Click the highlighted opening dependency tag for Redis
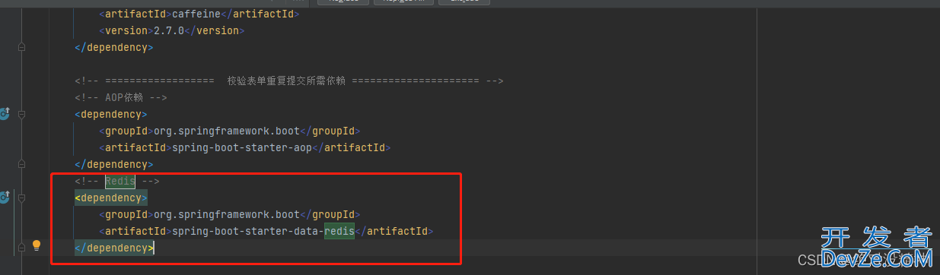The height and width of the screenshot is (275, 940). tap(111, 198)
